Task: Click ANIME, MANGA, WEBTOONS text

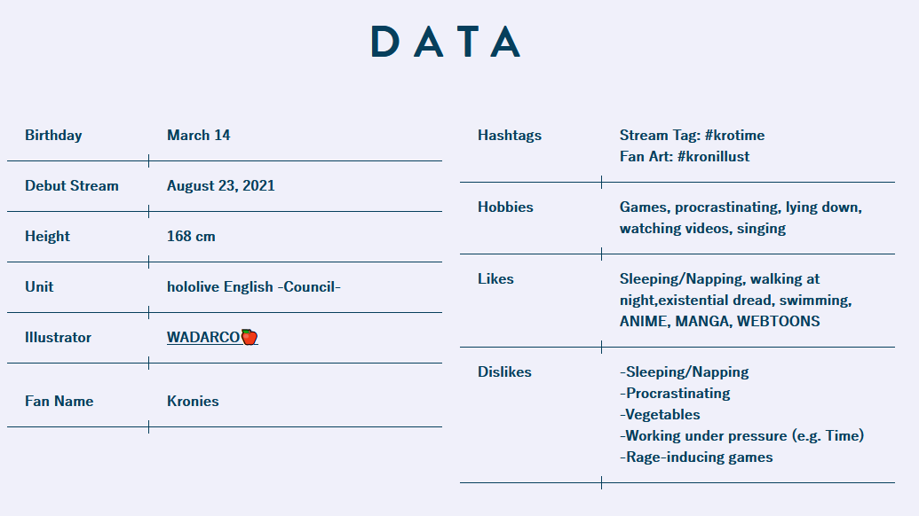Action: pyautogui.click(x=720, y=321)
